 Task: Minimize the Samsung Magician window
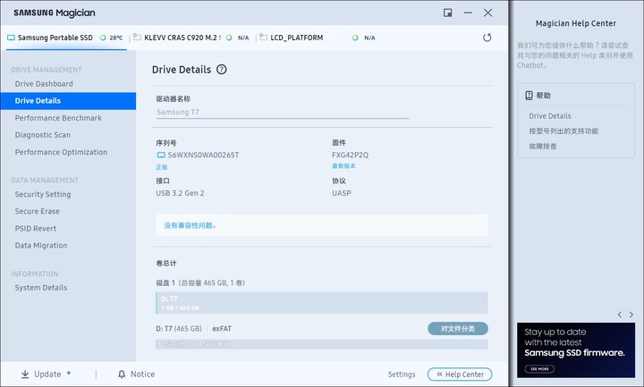(x=468, y=13)
